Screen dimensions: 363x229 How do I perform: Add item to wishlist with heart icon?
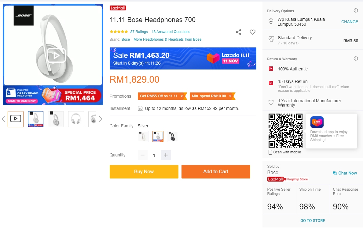pyautogui.click(x=252, y=32)
